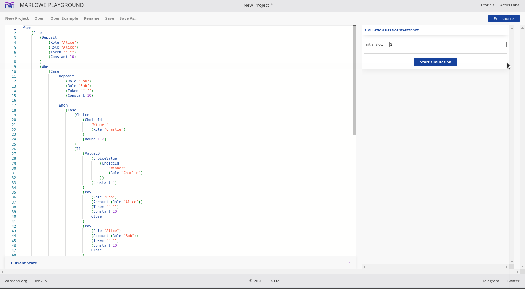
Task: Open the Telegram footer link
Action: pos(490,281)
